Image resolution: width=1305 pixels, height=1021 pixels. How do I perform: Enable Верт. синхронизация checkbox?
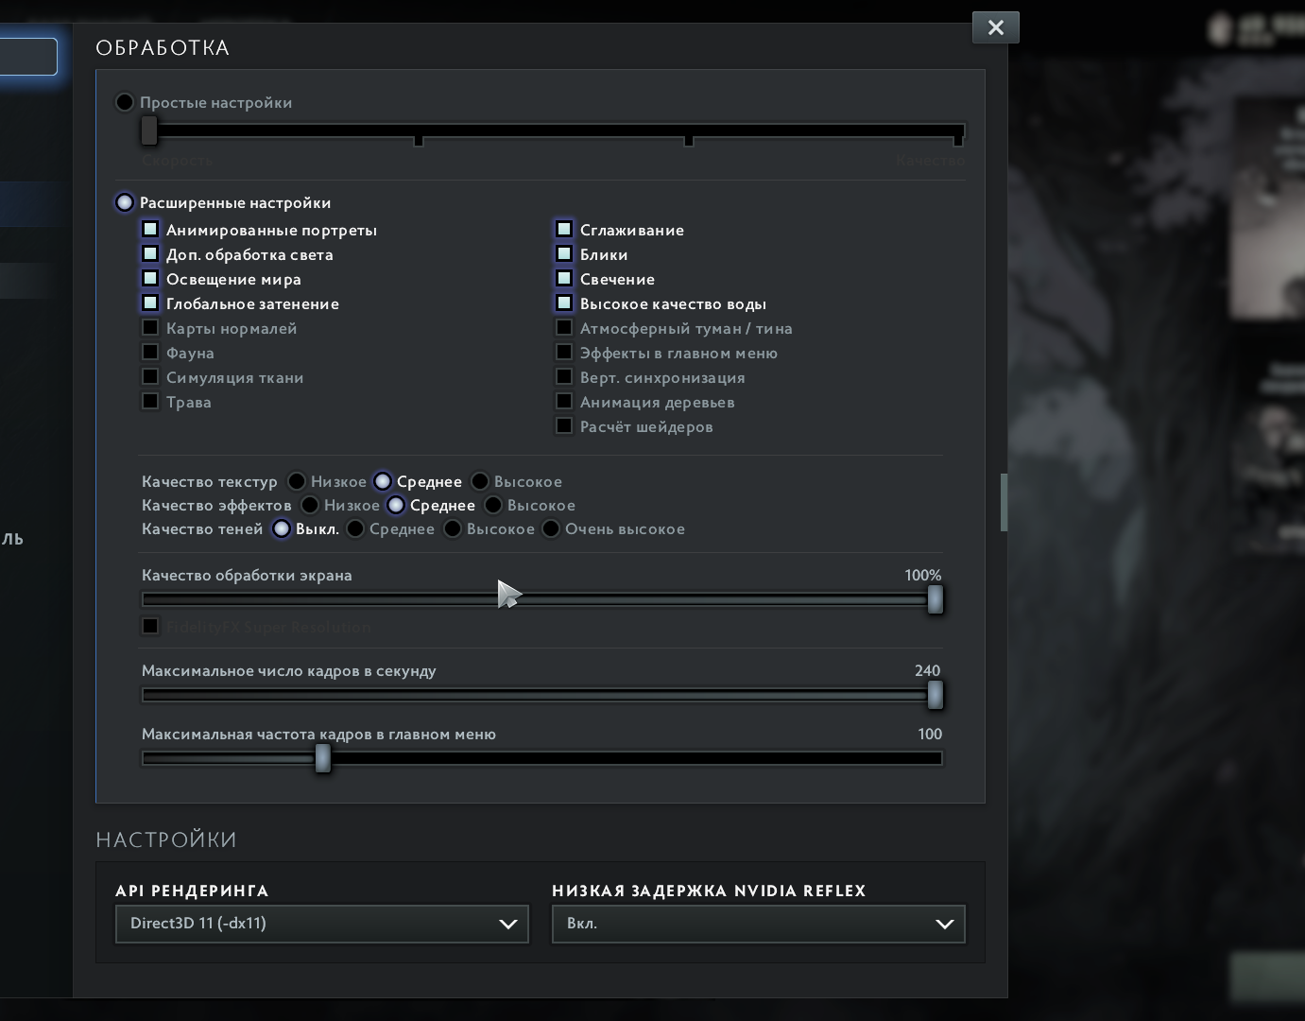point(564,376)
